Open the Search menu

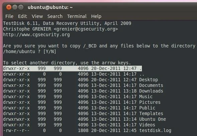tap(55, 16)
